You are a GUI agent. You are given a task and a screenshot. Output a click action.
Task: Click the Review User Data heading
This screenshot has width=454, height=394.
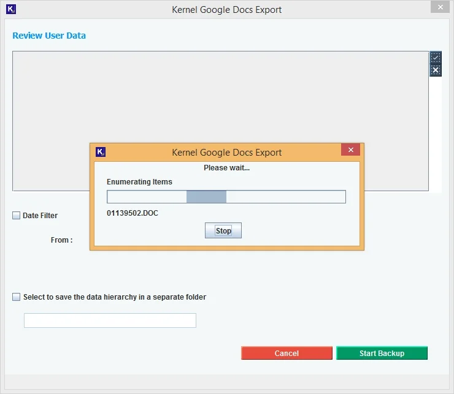(x=49, y=36)
